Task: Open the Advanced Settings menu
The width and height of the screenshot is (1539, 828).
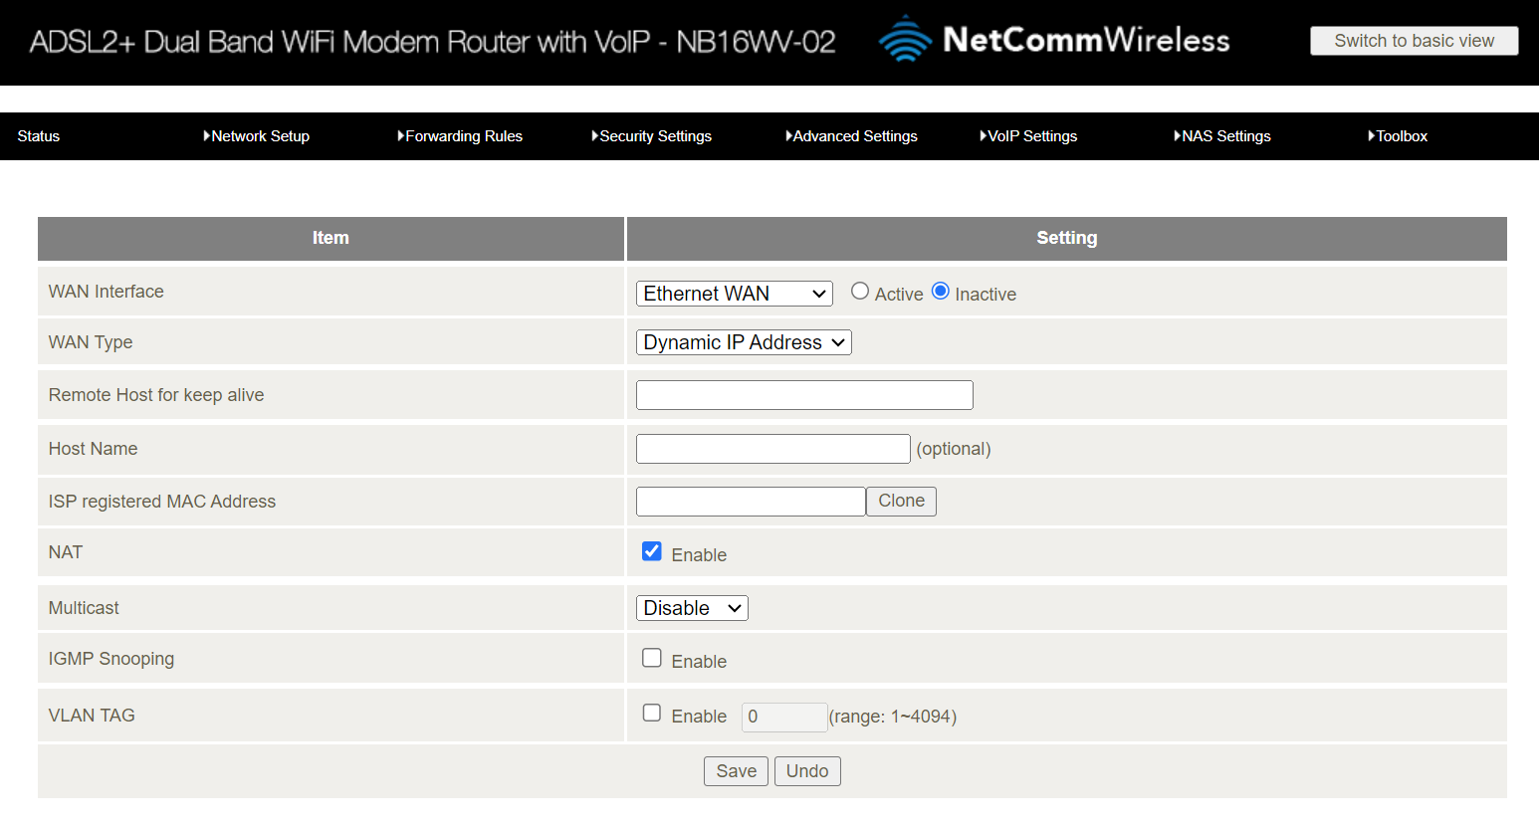Action: point(852,136)
